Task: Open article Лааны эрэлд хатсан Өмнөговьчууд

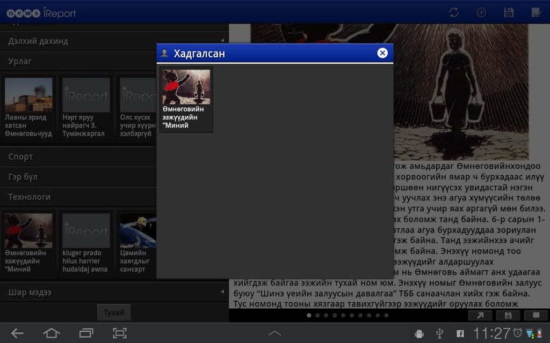Action: point(28,108)
